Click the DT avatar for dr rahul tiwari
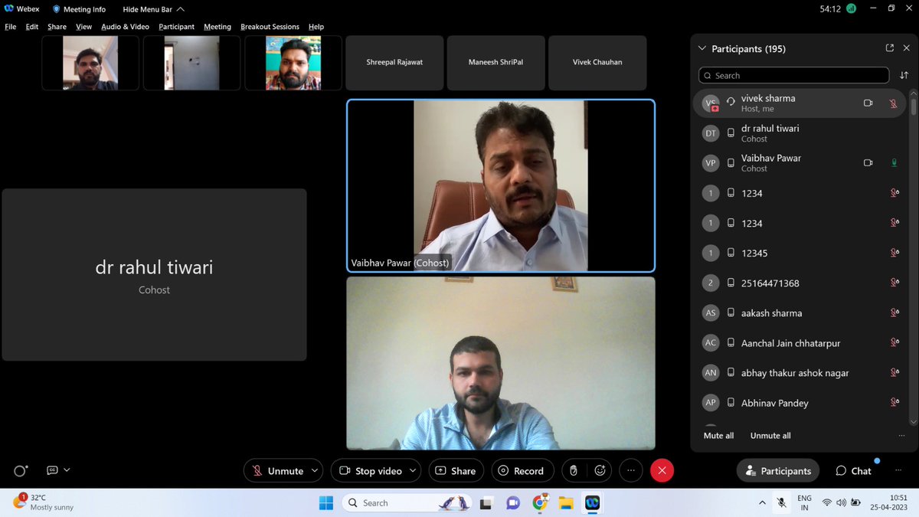The image size is (919, 517). 711,133
